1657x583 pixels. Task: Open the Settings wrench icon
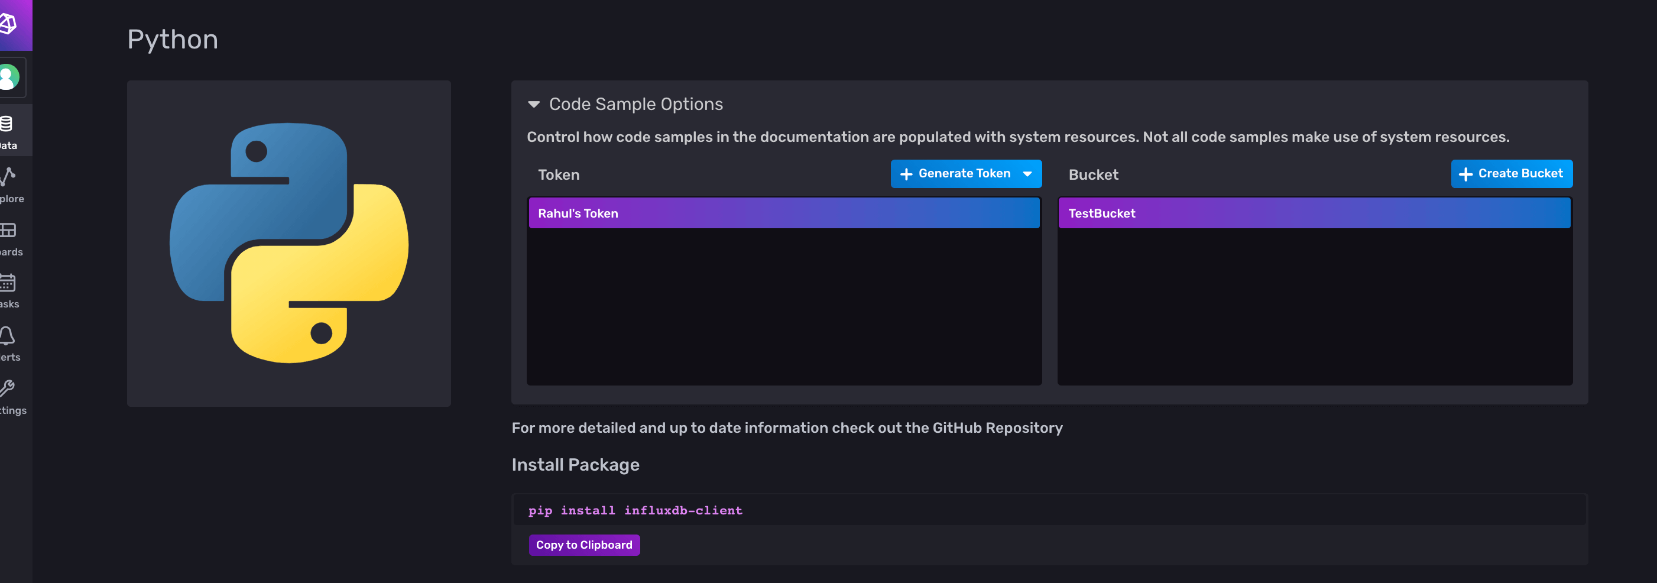click(x=8, y=388)
